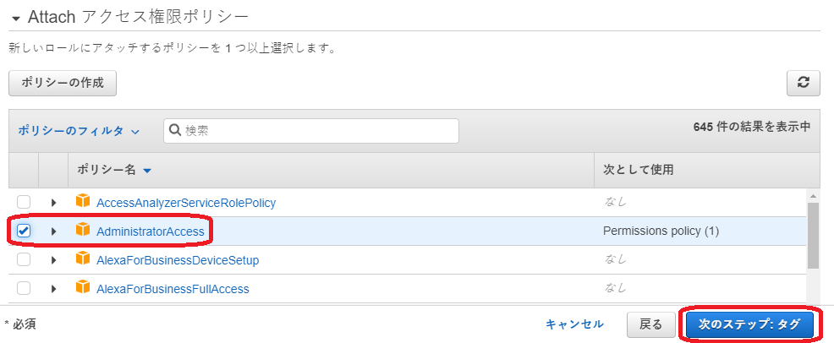Click the orange box icon beside AlexaForBusinessFullAccess
834x343 pixels.
pyautogui.click(x=83, y=288)
